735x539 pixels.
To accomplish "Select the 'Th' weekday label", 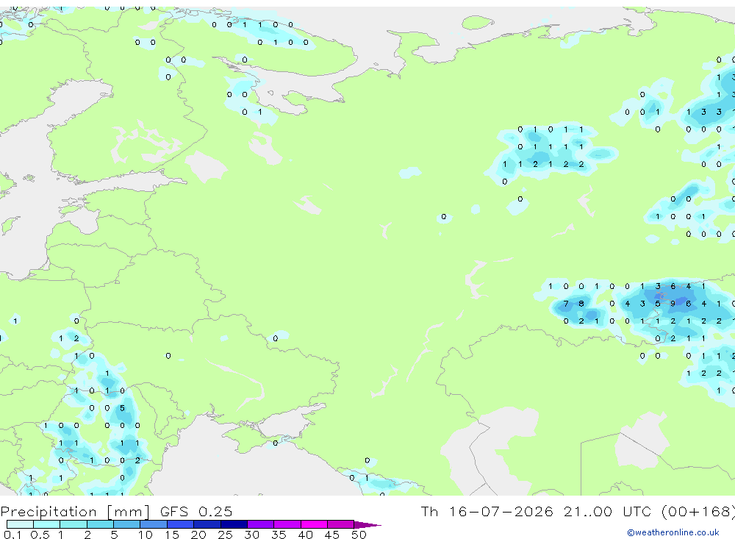I will pos(429,511).
